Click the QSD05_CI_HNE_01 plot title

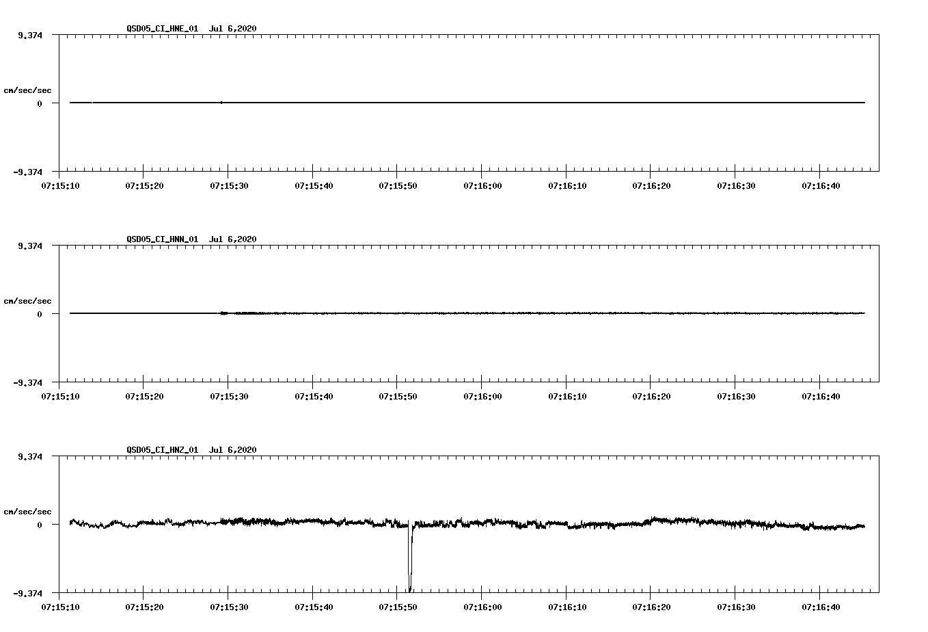tap(191, 29)
